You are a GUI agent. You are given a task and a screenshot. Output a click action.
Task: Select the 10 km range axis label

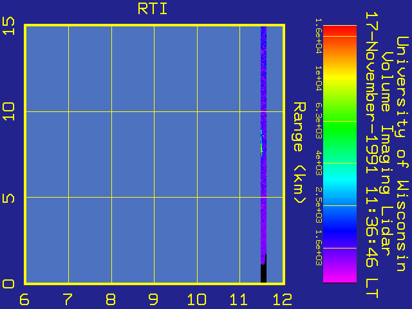coord(8,111)
